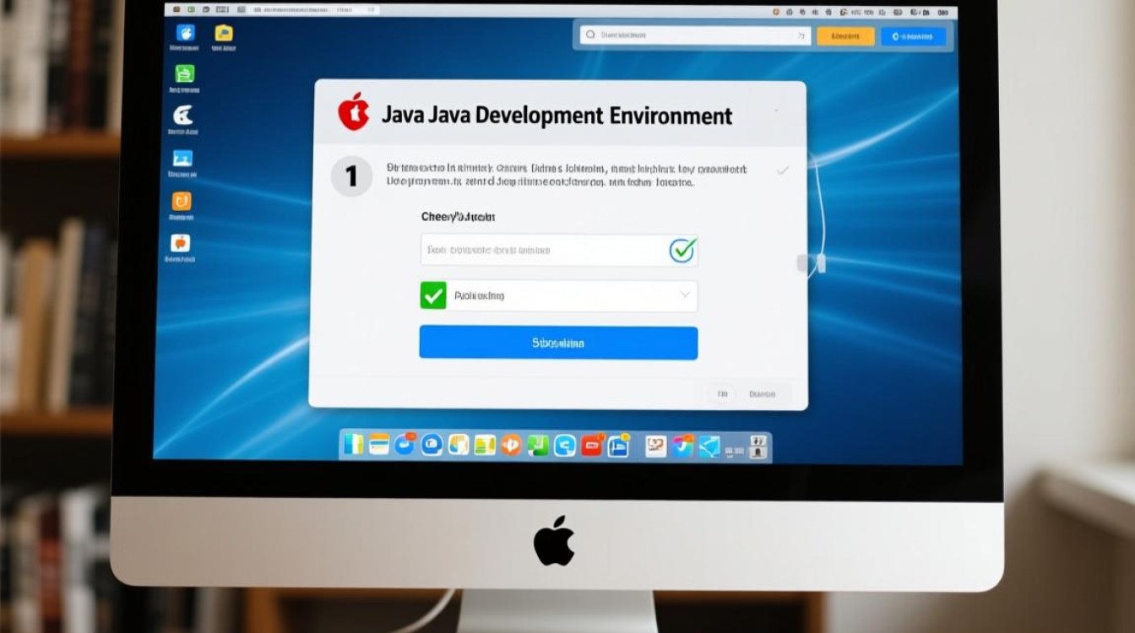The height and width of the screenshot is (633, 1135).
Task: Open the dropdown field with green checkbox
Action: coord(559,296)
